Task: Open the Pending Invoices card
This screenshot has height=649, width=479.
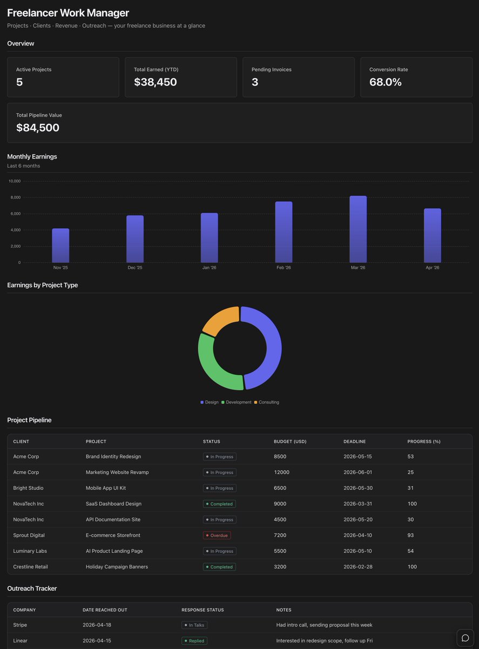Action: click(299, 77)
